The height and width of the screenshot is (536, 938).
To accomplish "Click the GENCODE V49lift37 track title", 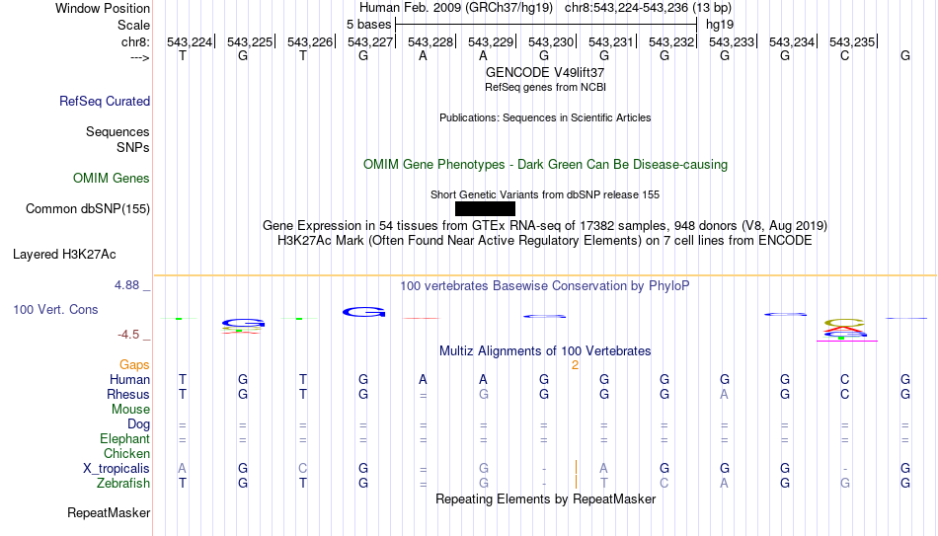I will coord(545,72).
